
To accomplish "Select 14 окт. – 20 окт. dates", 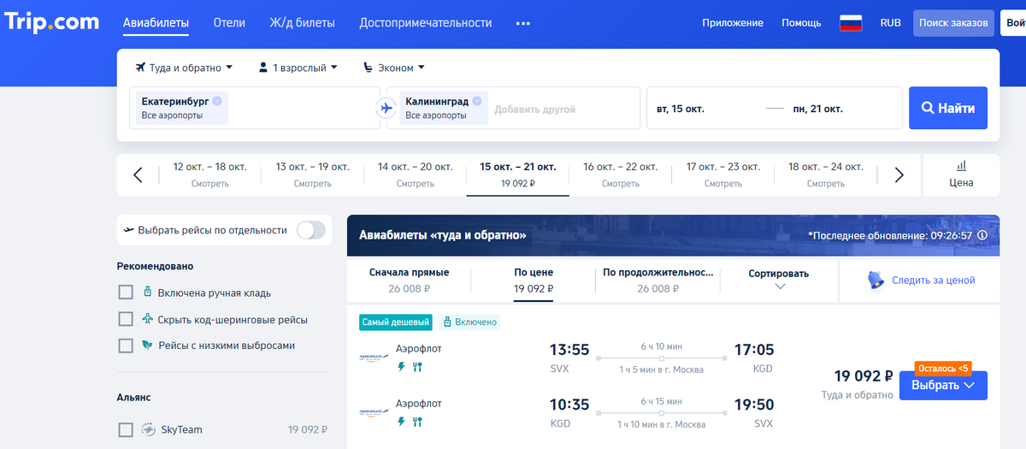I will (415, 174).
